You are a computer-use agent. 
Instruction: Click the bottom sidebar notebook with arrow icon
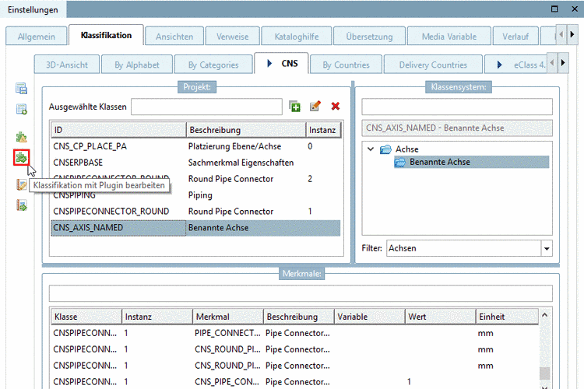(21, 205)
